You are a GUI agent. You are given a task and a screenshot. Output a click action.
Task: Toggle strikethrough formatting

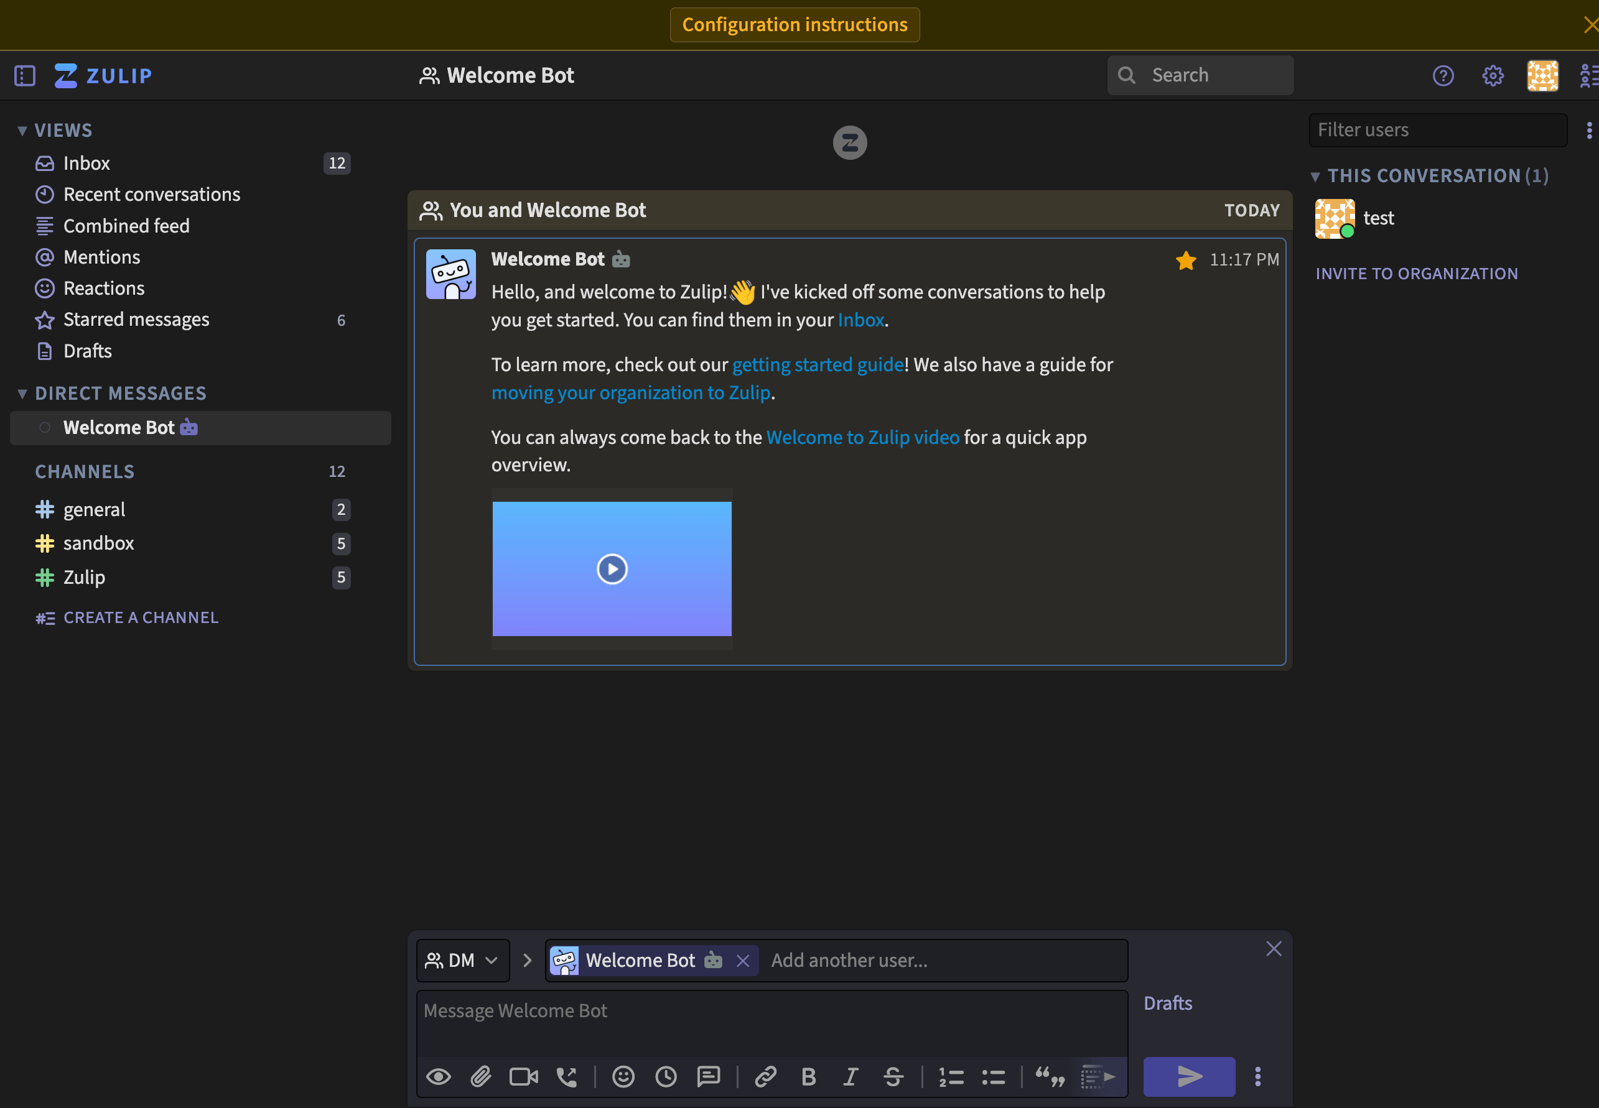coord(893,1077)
